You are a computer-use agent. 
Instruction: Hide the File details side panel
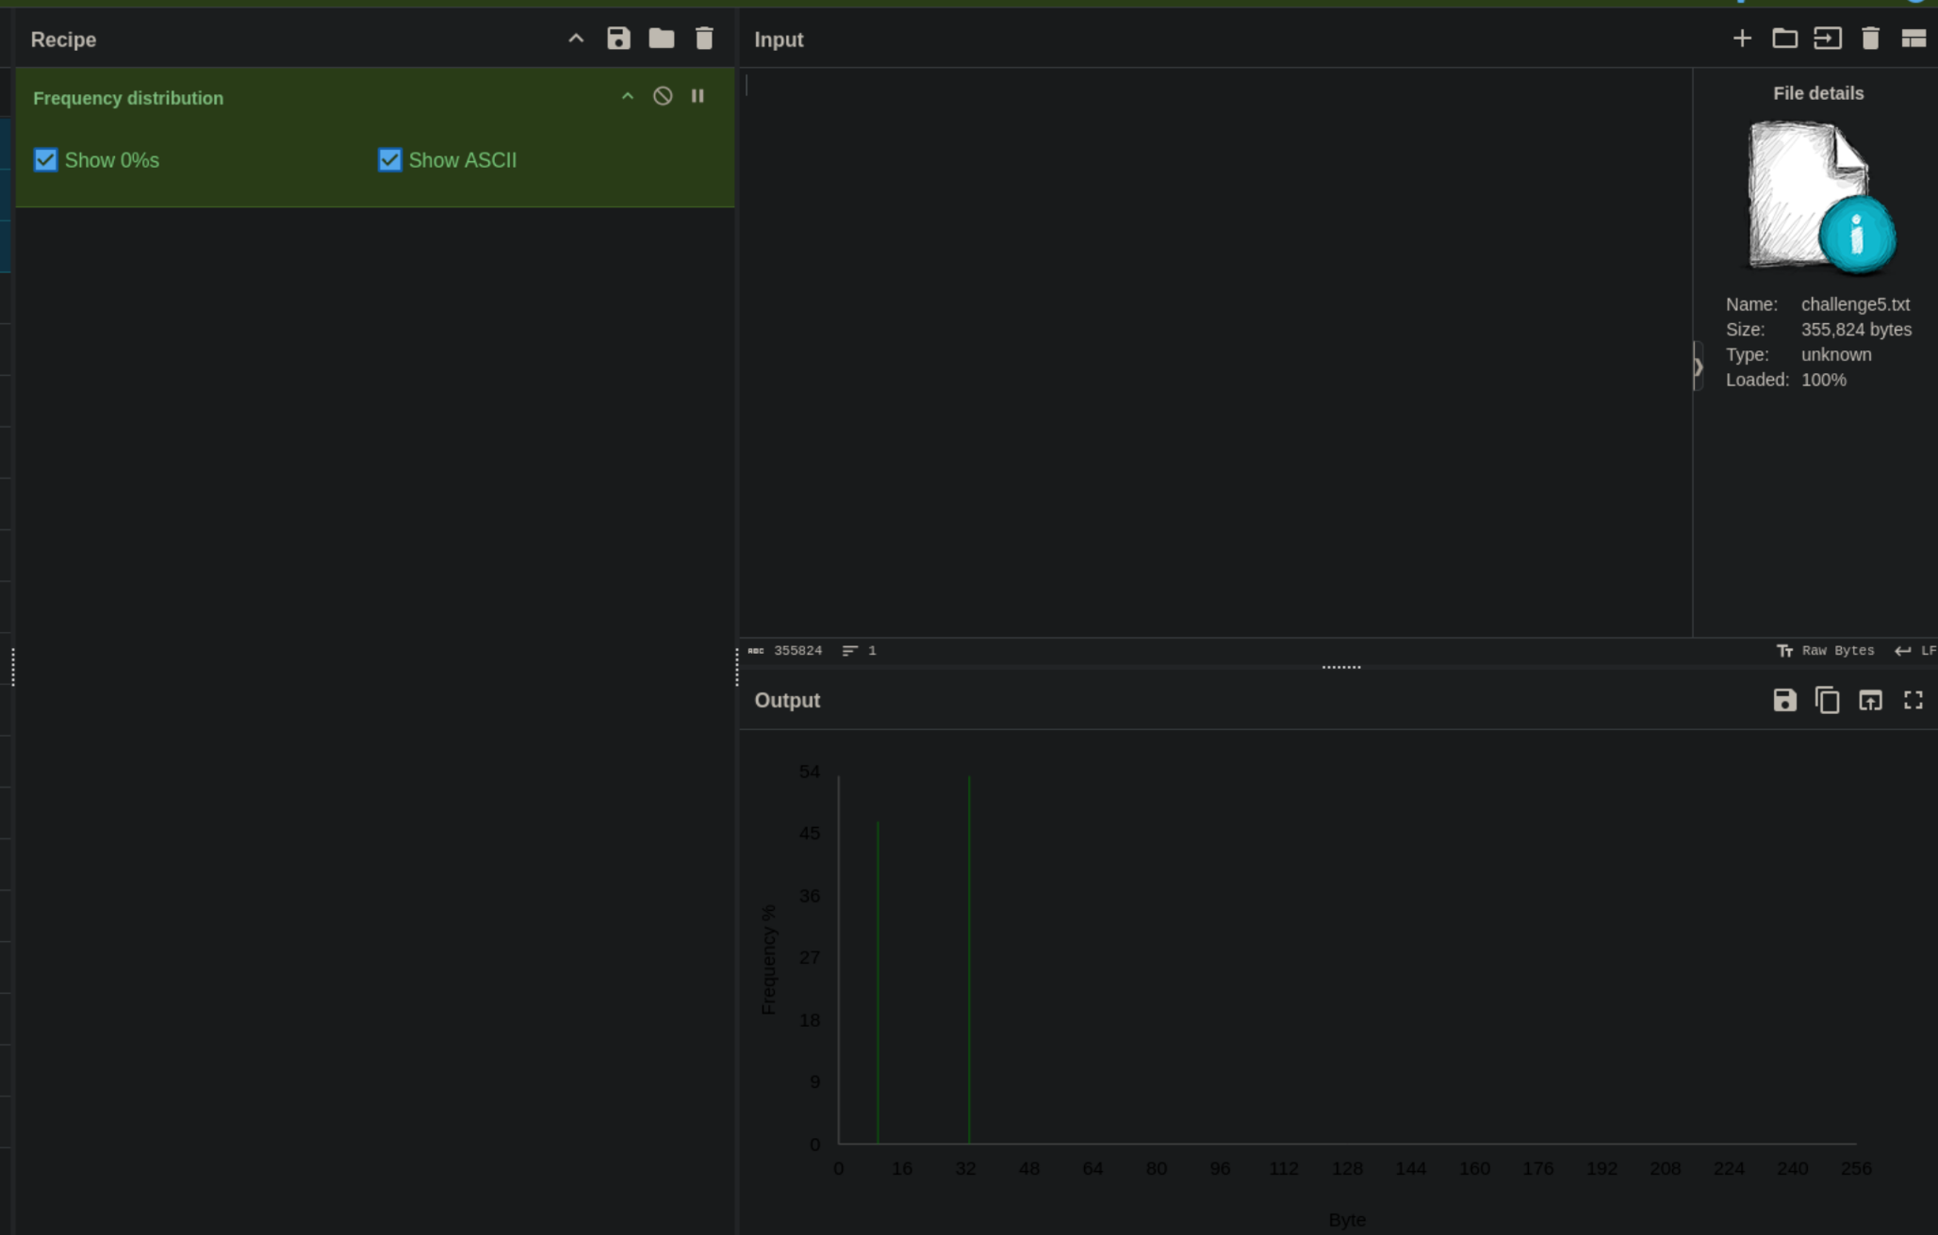point(1698,366)
